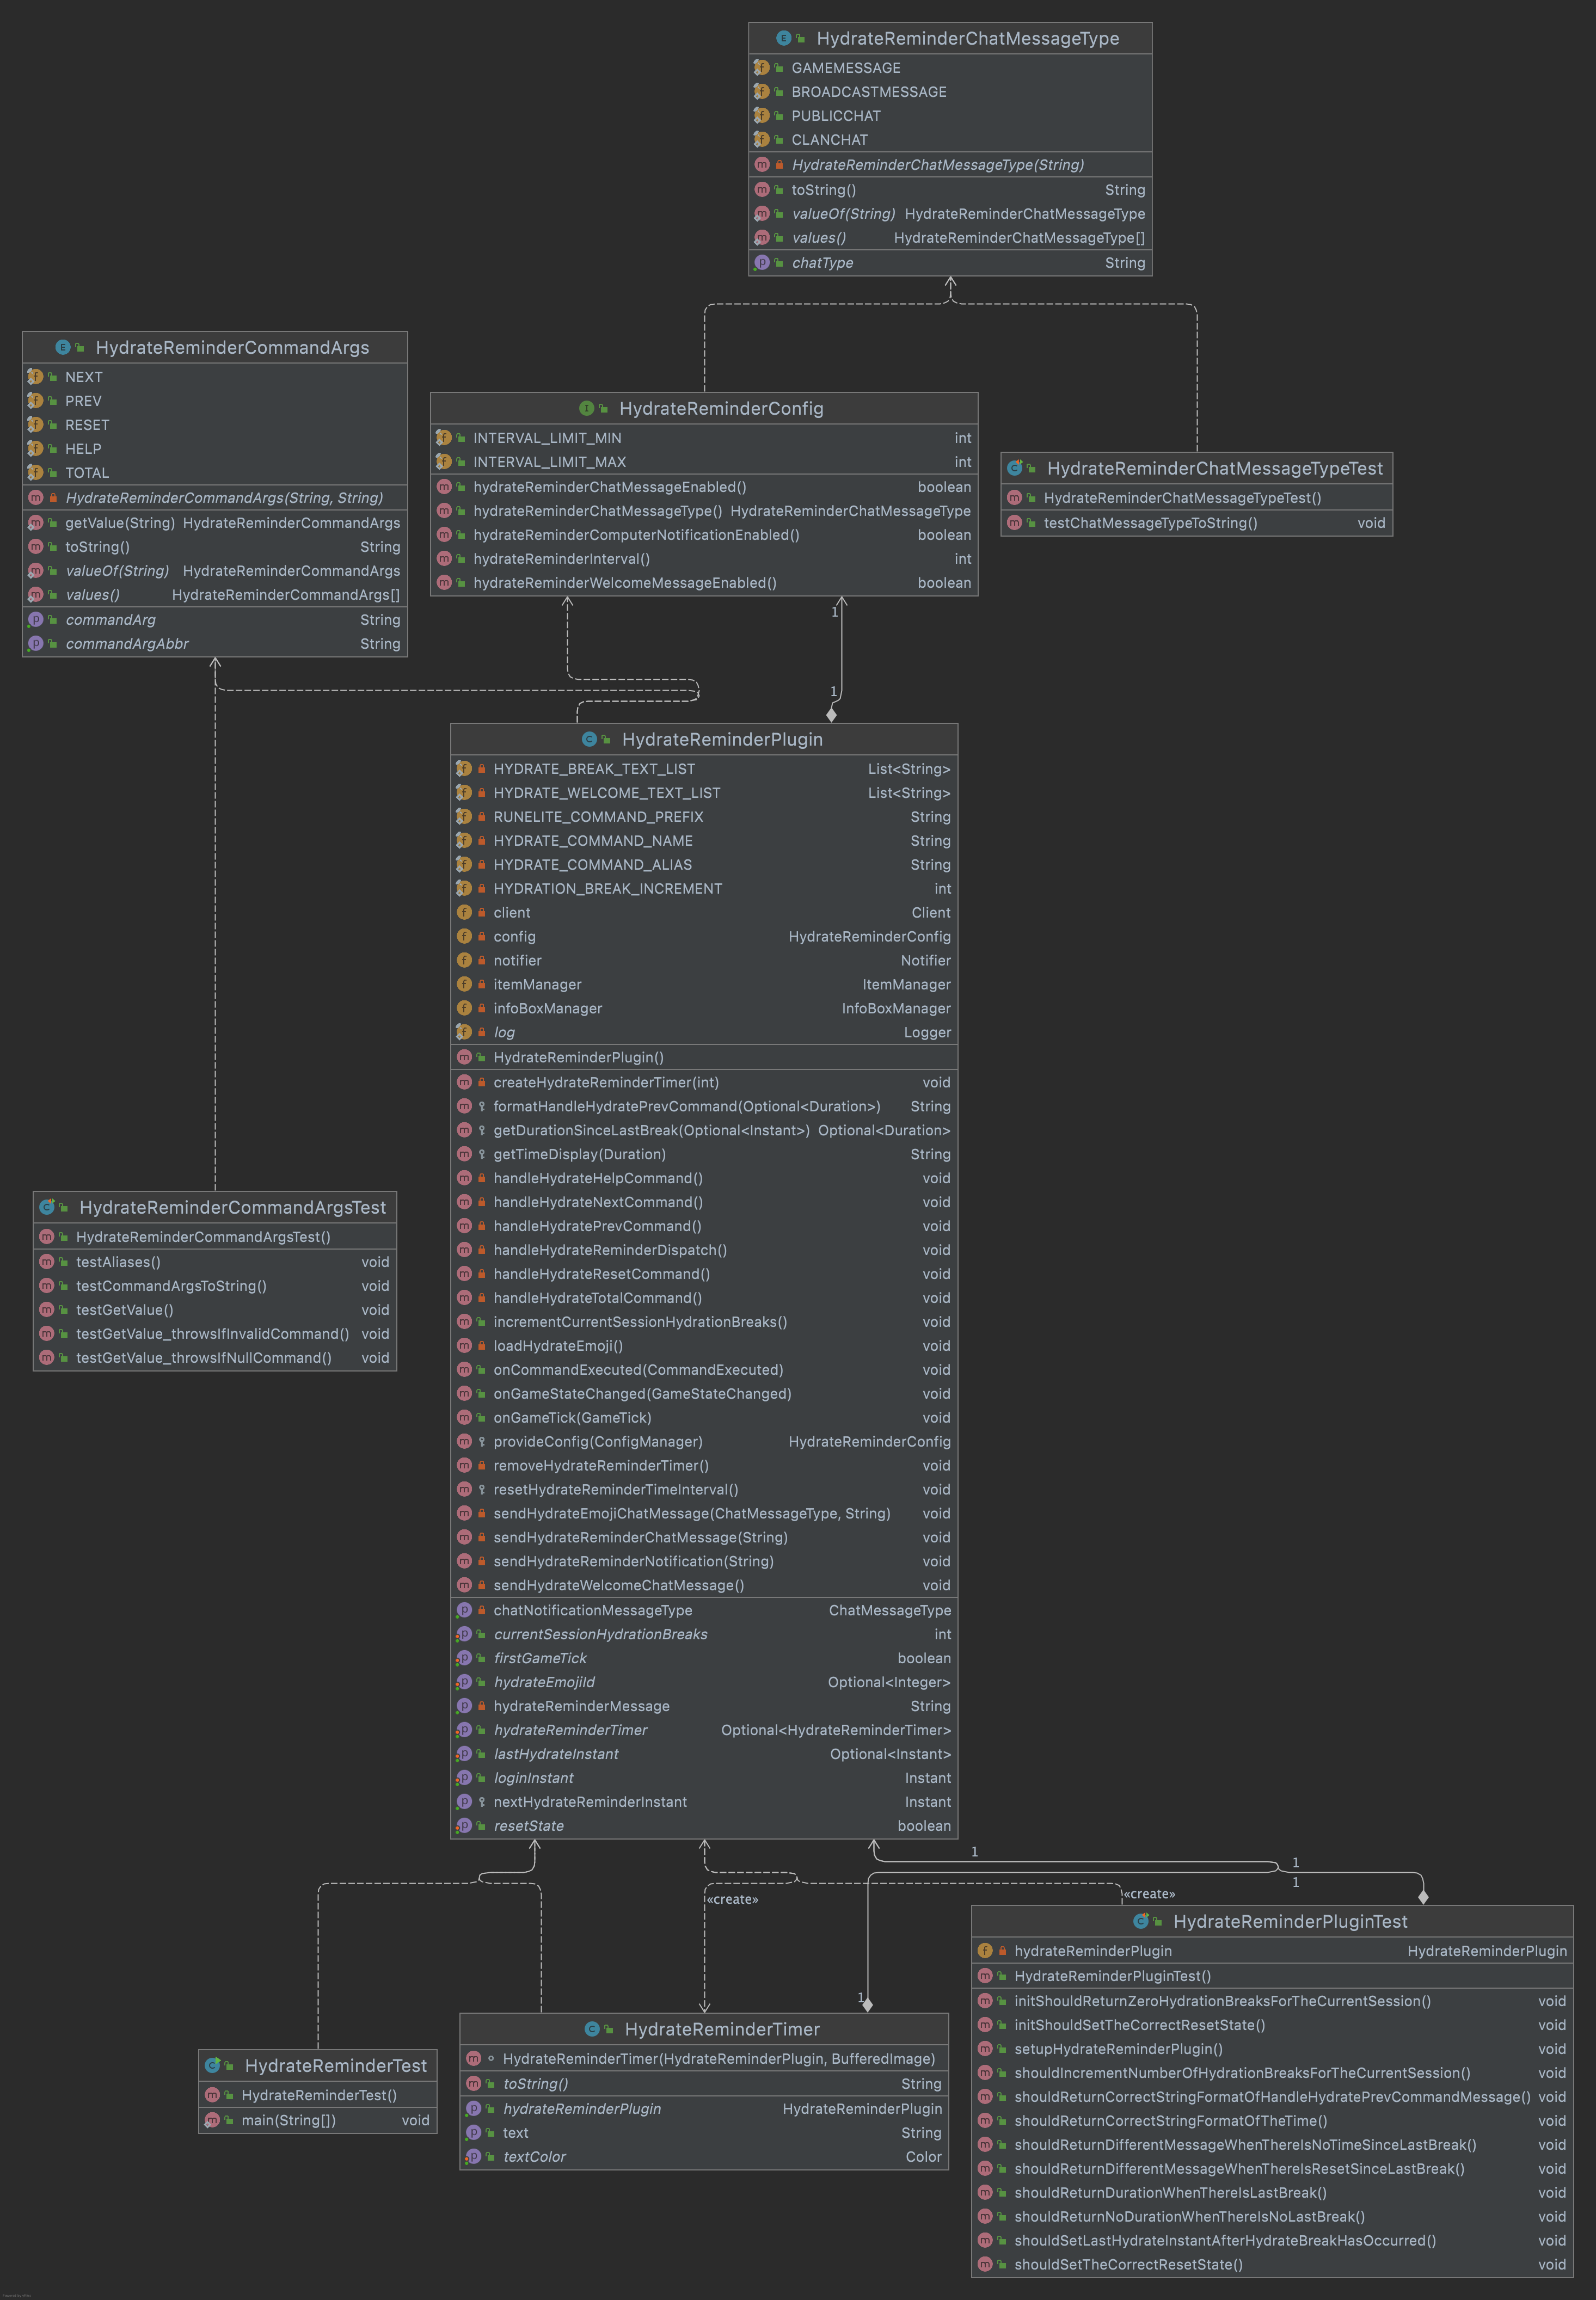Select the hydrateReminderInterval() method row

[x=561, y=559]
